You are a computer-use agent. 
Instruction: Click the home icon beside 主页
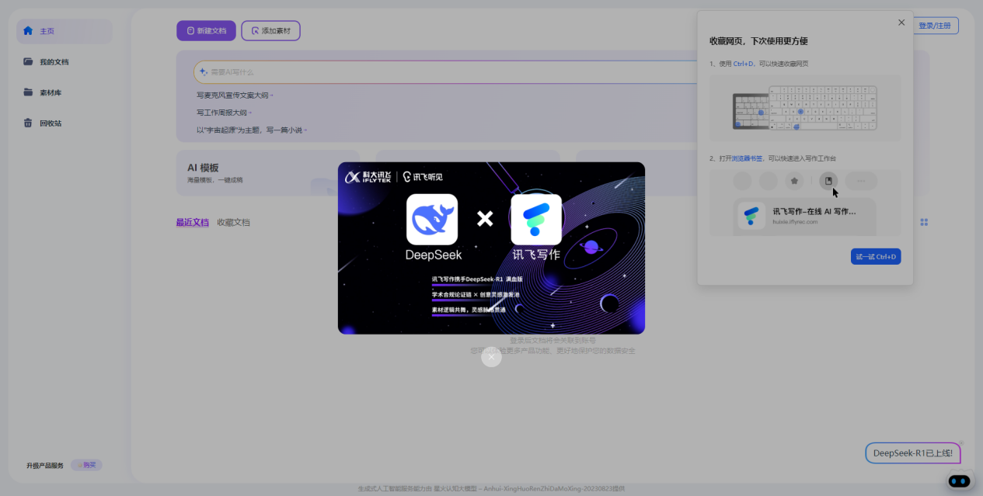click(28, 31)
